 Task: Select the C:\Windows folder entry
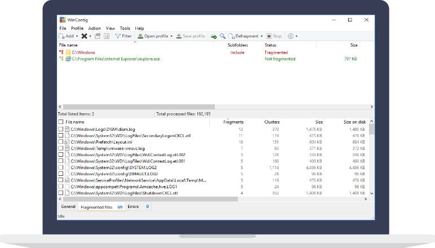(x=84, y=52)
